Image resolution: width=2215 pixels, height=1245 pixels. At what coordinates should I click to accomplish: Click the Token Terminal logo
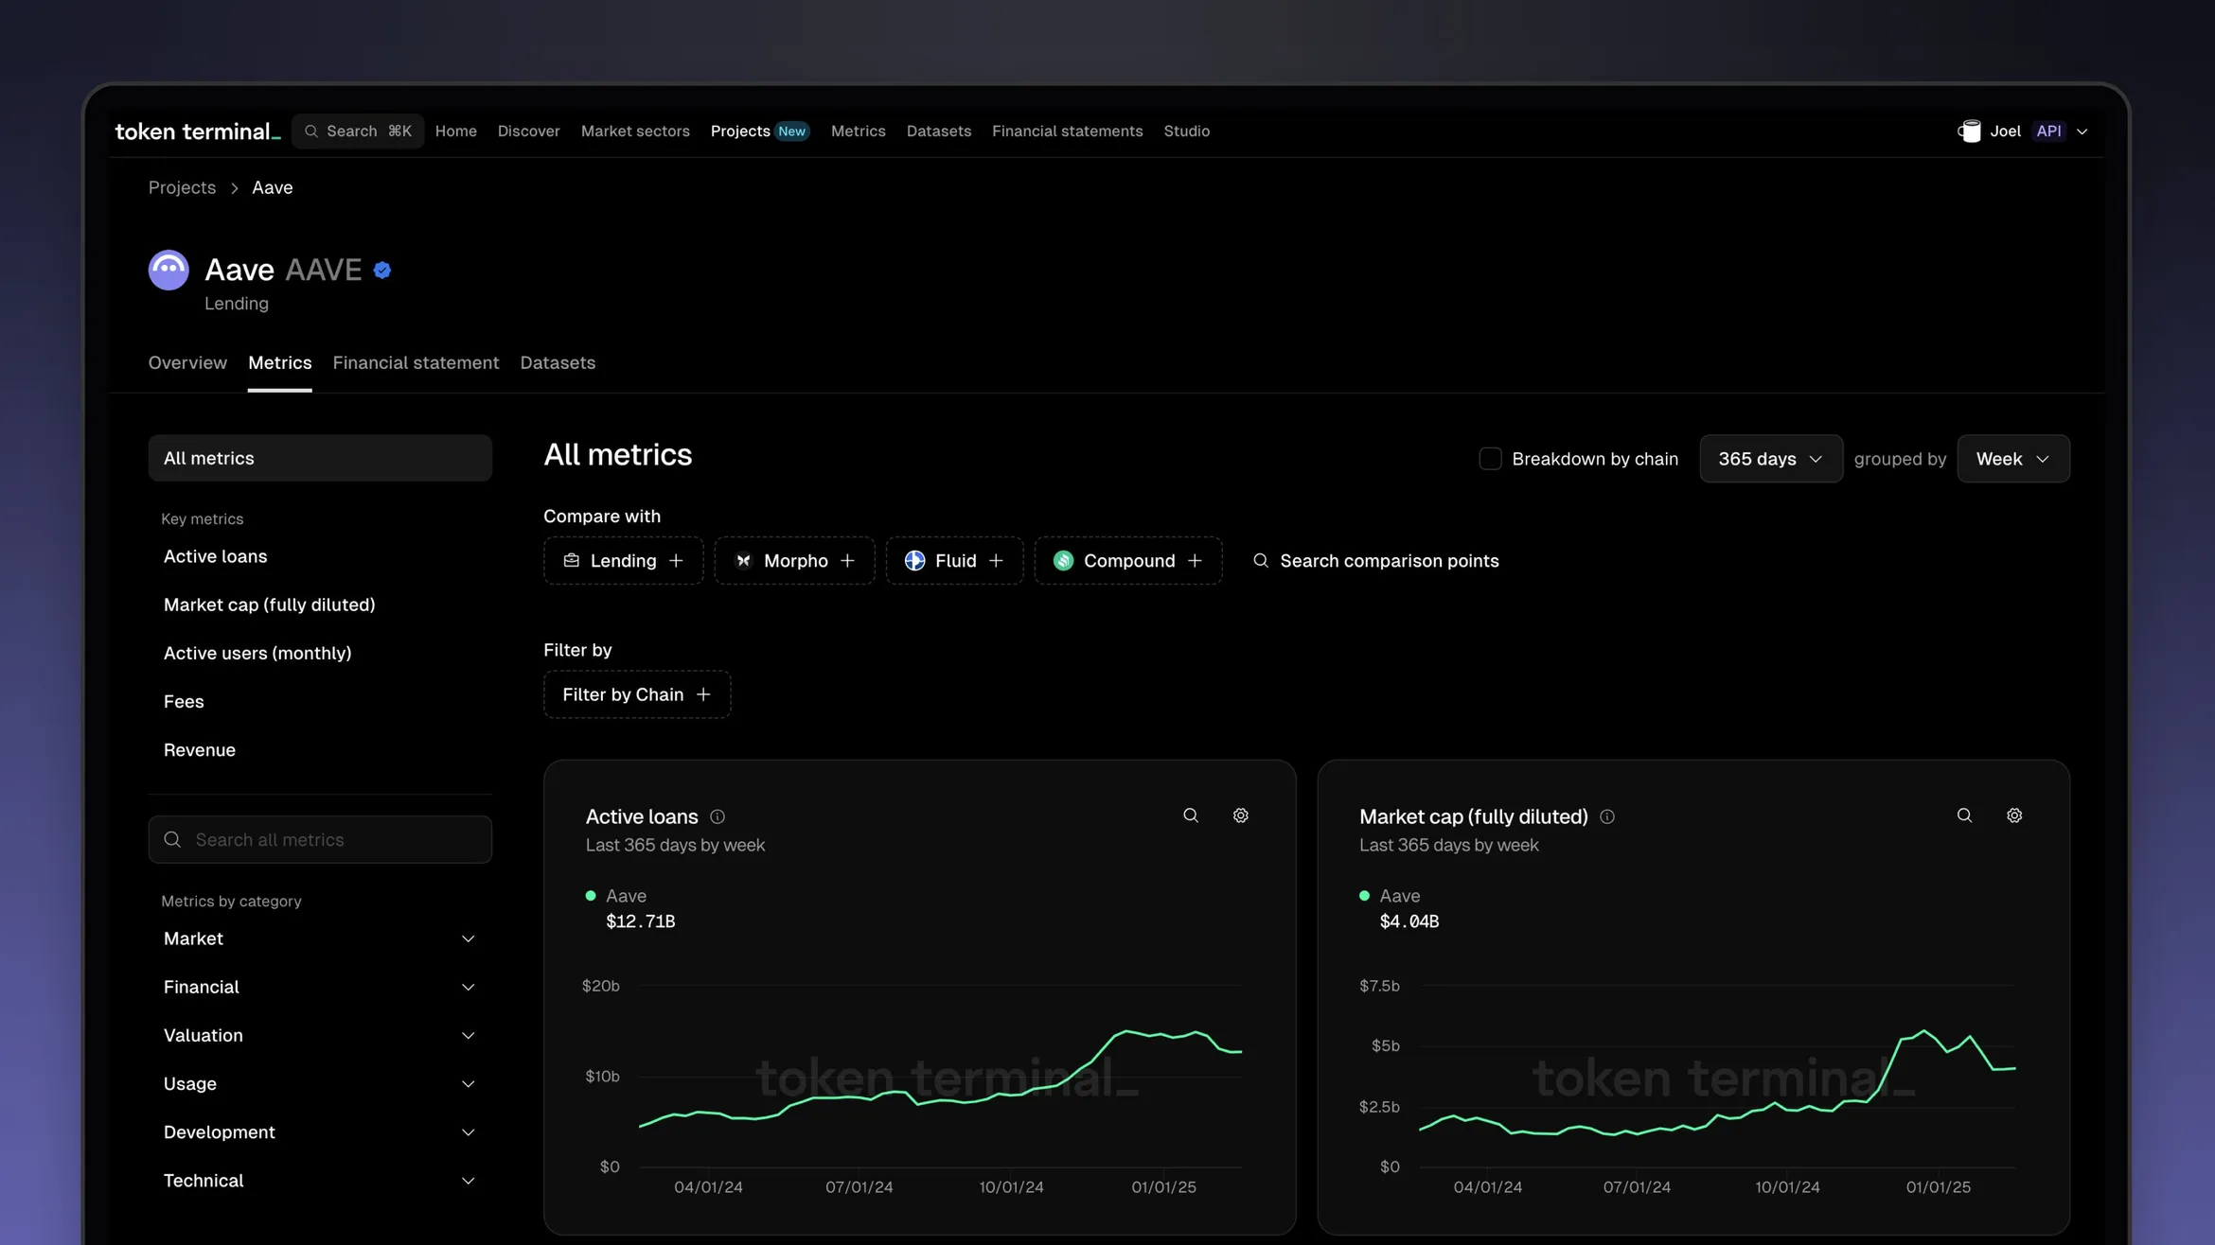198,132
